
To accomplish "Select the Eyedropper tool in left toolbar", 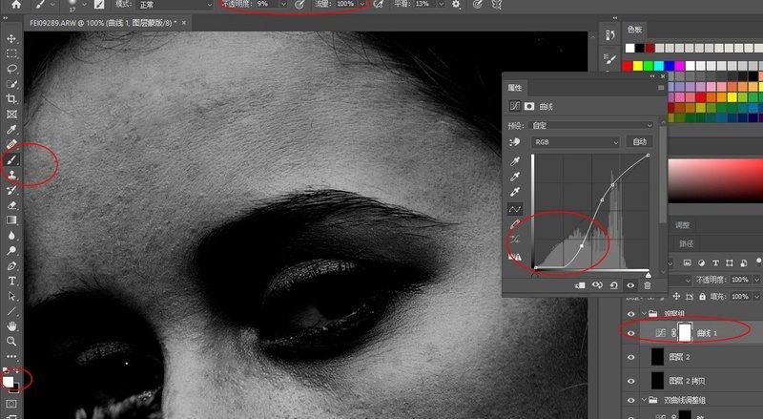I will tap(11, 129).
